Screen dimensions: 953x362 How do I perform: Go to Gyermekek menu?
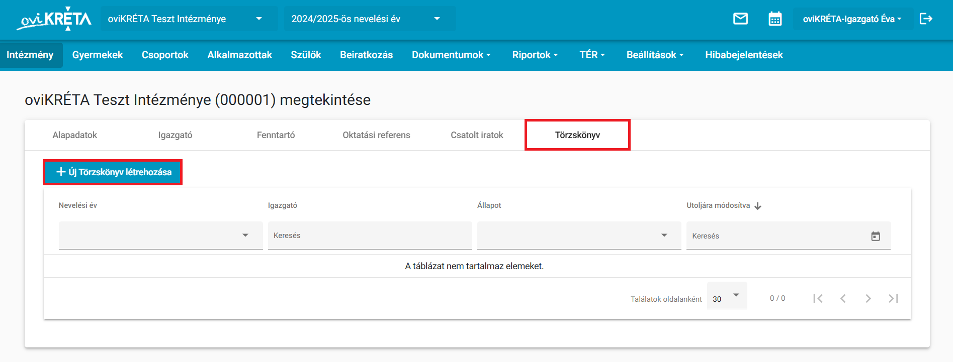pyautogui.click(x=98, y=55)
